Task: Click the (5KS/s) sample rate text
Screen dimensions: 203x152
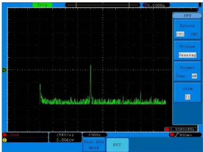Action: (x=65, y=135)
